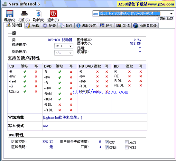
Task: Click the RPC II region control value
Action: [x=48, y=142]
